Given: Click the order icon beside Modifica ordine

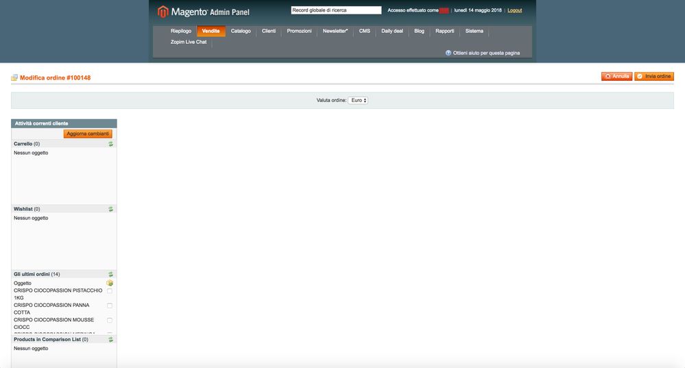Looking at the screenshot, I should click(x=14, y=77).
